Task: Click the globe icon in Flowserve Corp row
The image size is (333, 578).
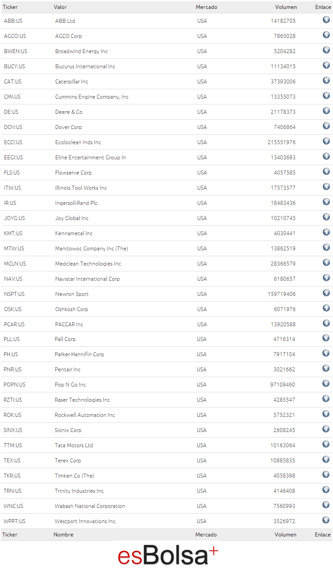Action: click(326, 171)
